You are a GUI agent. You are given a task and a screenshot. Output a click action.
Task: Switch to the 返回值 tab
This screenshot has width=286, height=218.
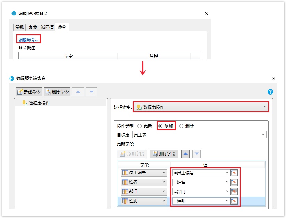47,27
